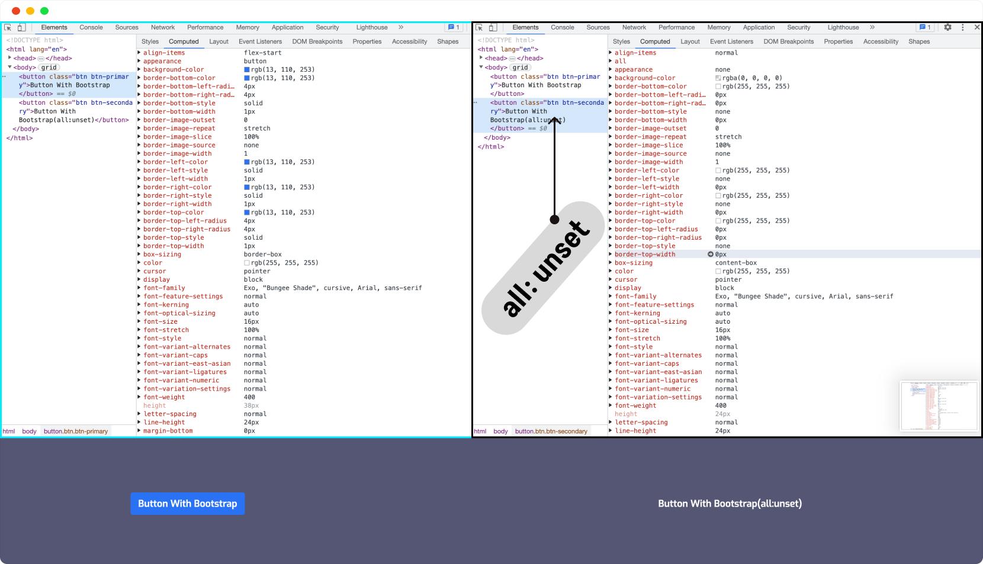Click the blue Button With Bootstrap button
Viewport: 983px width, 564px height.
[188, 504]
